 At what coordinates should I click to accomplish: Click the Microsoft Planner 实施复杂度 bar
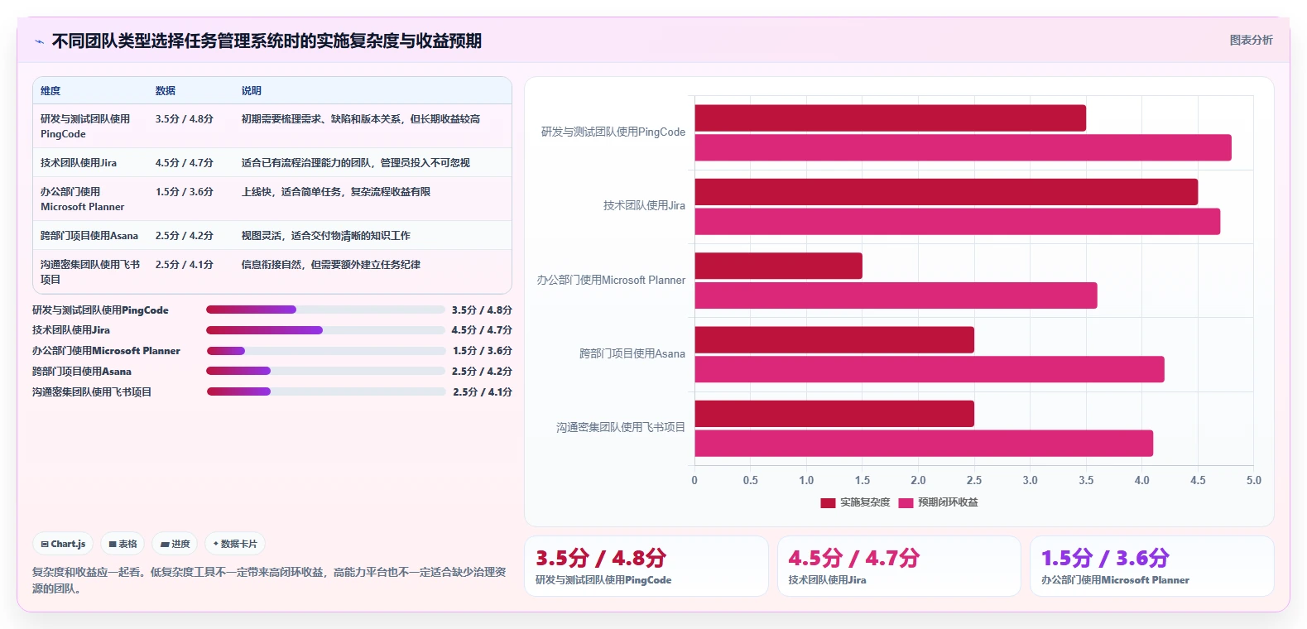pos(778,266)
